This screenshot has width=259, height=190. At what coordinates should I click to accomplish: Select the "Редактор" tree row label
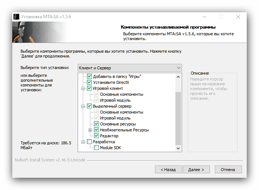pyautogui.click(x=109, y=136)
